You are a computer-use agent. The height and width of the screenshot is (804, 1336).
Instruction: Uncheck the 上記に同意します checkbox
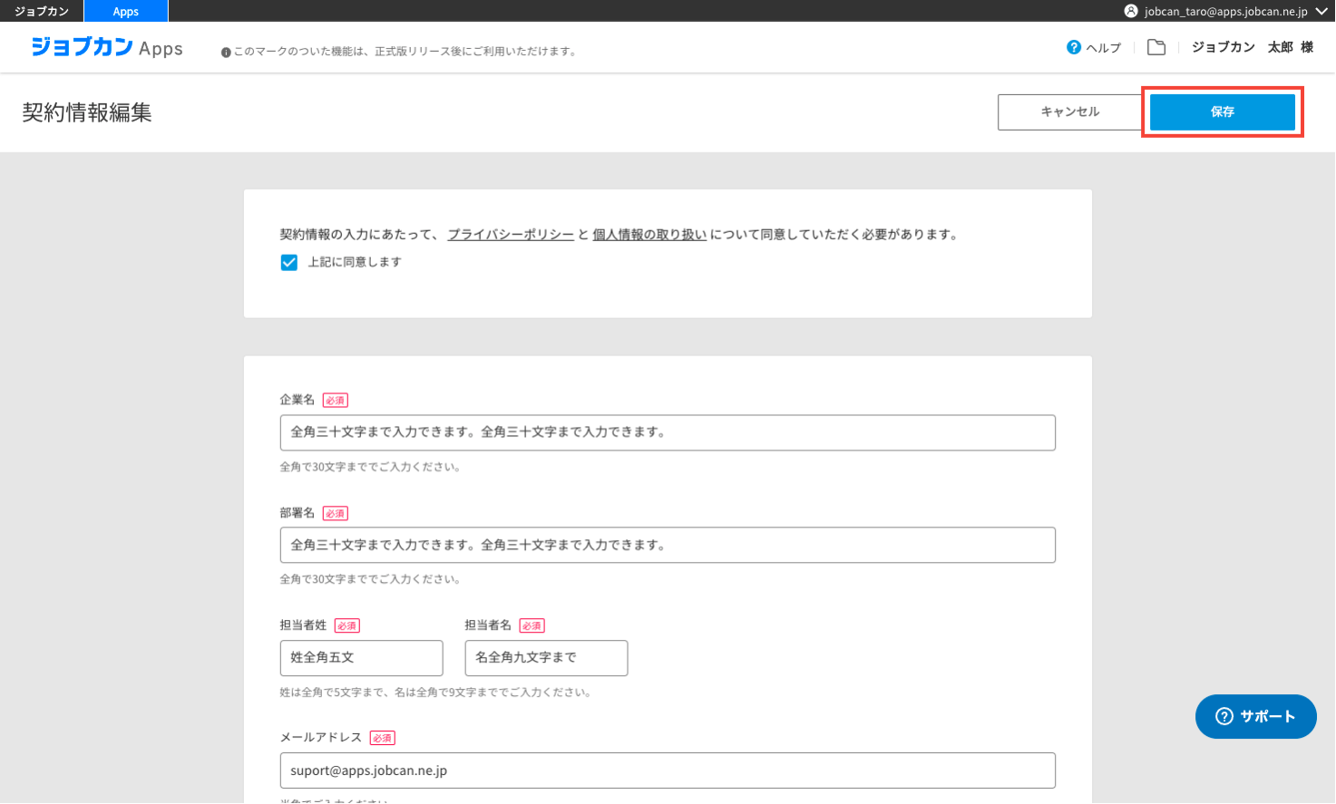[289, 263]
